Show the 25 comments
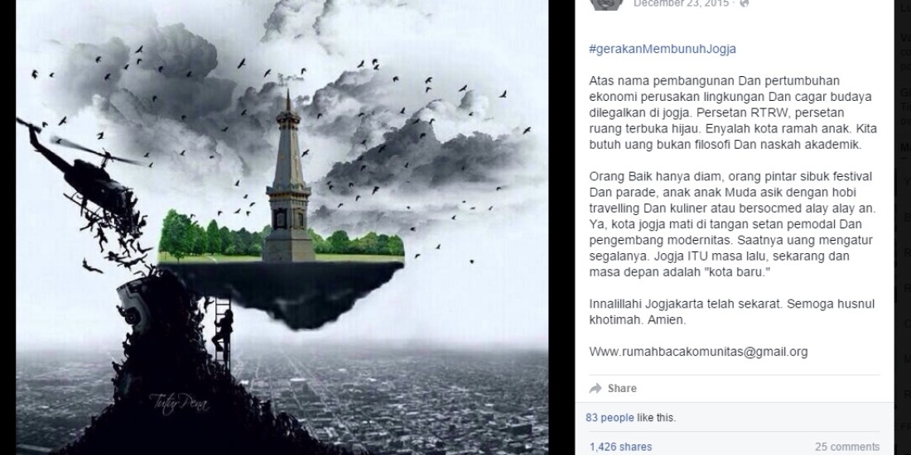The height and width of the screenshot is (455, 911). tap(847, 447)
